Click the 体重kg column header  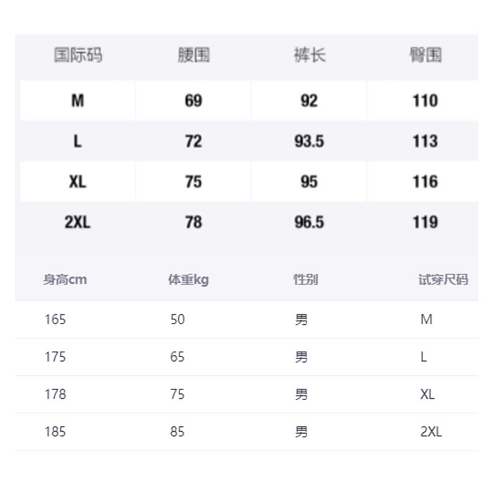pos(188,280)
